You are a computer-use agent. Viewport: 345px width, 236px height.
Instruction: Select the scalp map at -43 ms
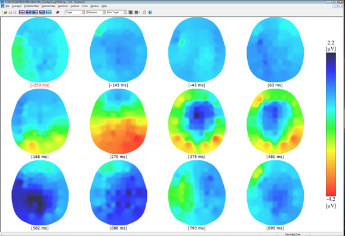tap(197, 50)
